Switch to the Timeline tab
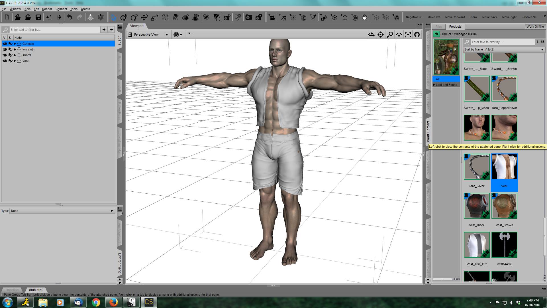The image size is (547, 308). click(12, 290)
